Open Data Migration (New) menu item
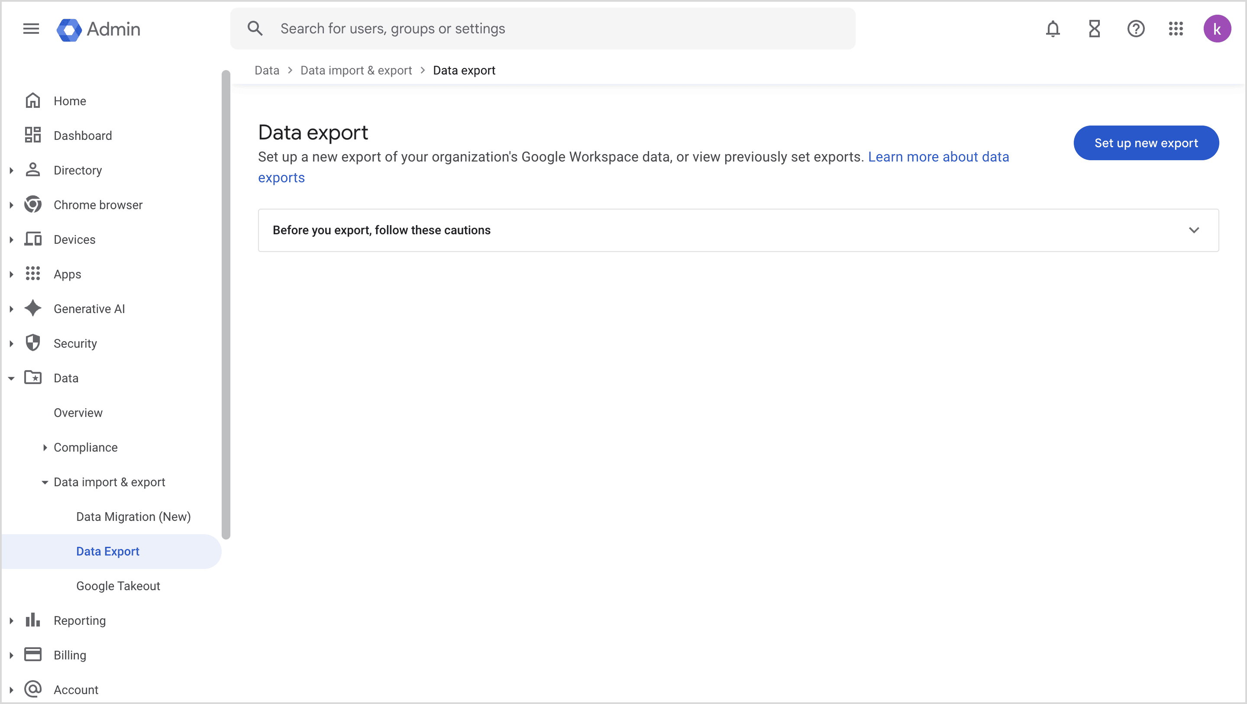1247x704 pixels. [x=133, y=517]
